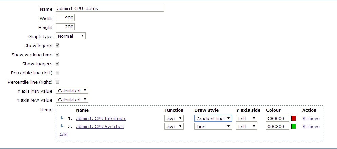Open the admin1: CPU Interrupts item link

point(101,118)
